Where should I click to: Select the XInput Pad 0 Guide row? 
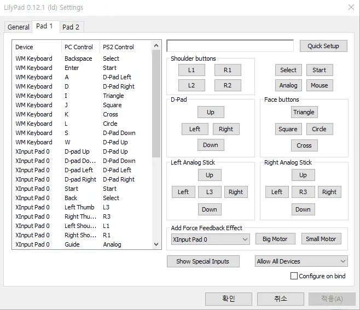tap(82, 244)
